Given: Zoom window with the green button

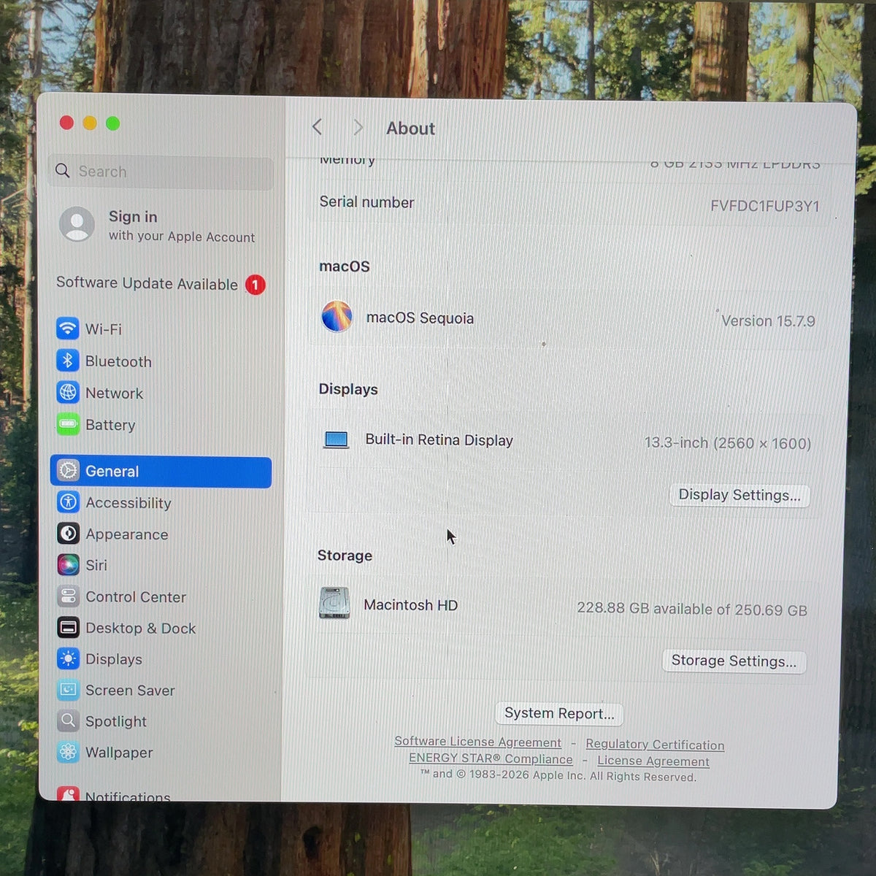Looking at the screenshot, I should 112,123.
